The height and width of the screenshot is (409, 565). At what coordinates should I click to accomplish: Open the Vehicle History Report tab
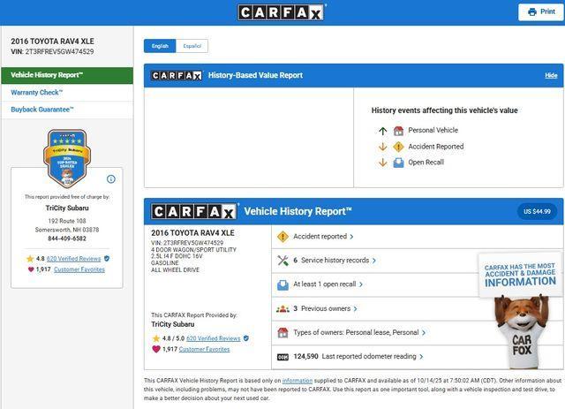66,75
